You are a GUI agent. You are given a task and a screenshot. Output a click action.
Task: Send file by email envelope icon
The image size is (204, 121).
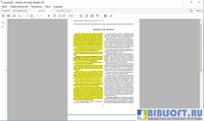tap(14, 16)
